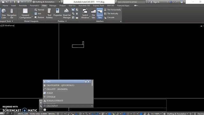Click the Undo arrow icon
The height and width of the screenshot is (115, 204).
pyautogui.click(x=22, y=2)
